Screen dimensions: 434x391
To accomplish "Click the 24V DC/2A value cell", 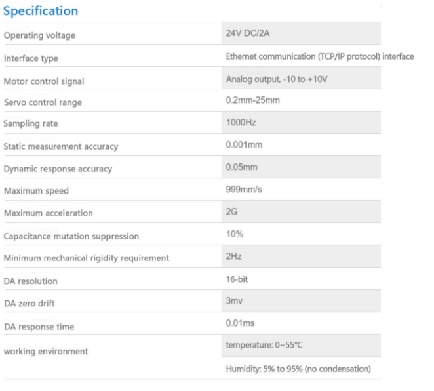I will pos(301,33).
